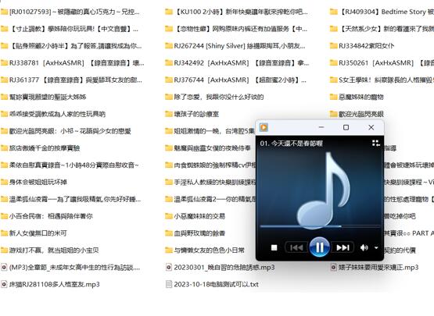Select folder icon for RJ338781 AxHxASMR
Image resolution: width=434 pixels, height=316 pixels.
point(4,62)
